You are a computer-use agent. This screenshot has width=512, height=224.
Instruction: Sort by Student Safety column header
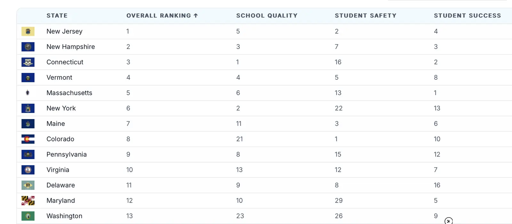(365, 16)
